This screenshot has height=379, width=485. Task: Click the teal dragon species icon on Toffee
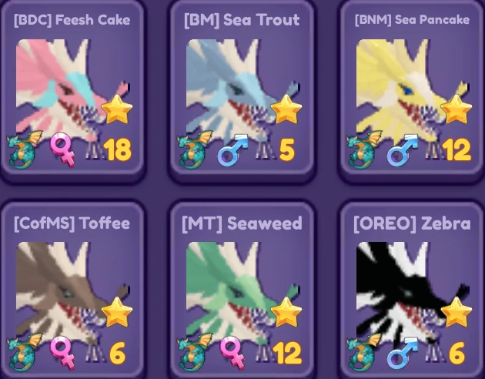[25, 352]
